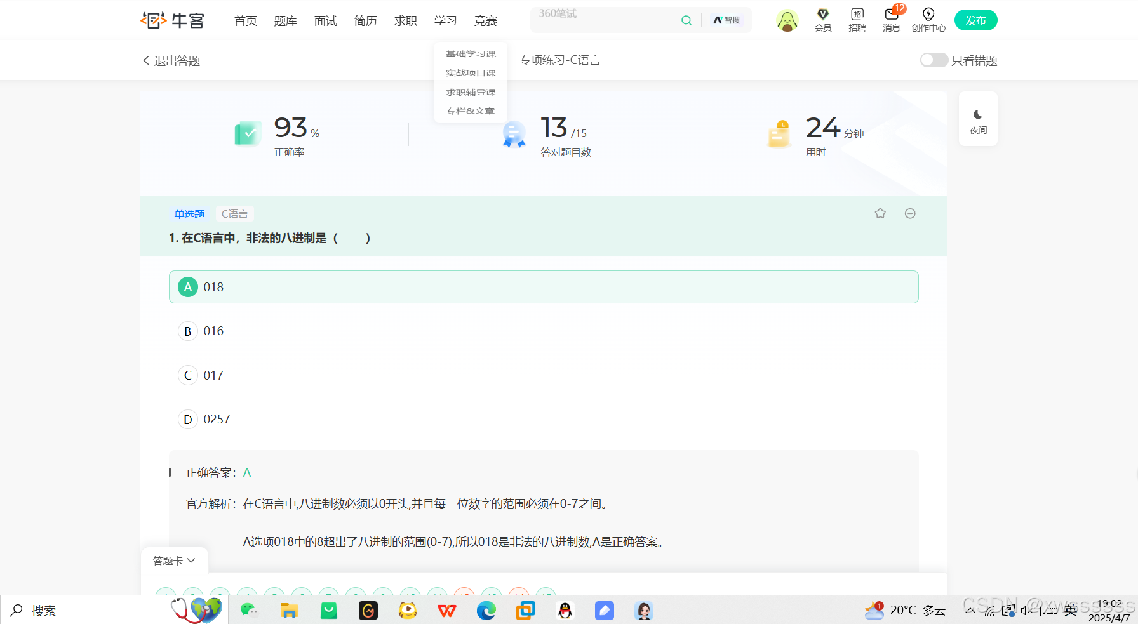Screen dimensions: 1138x624
Task: Open Microsoft Edge from the taskbar
Action: [486, 611]
